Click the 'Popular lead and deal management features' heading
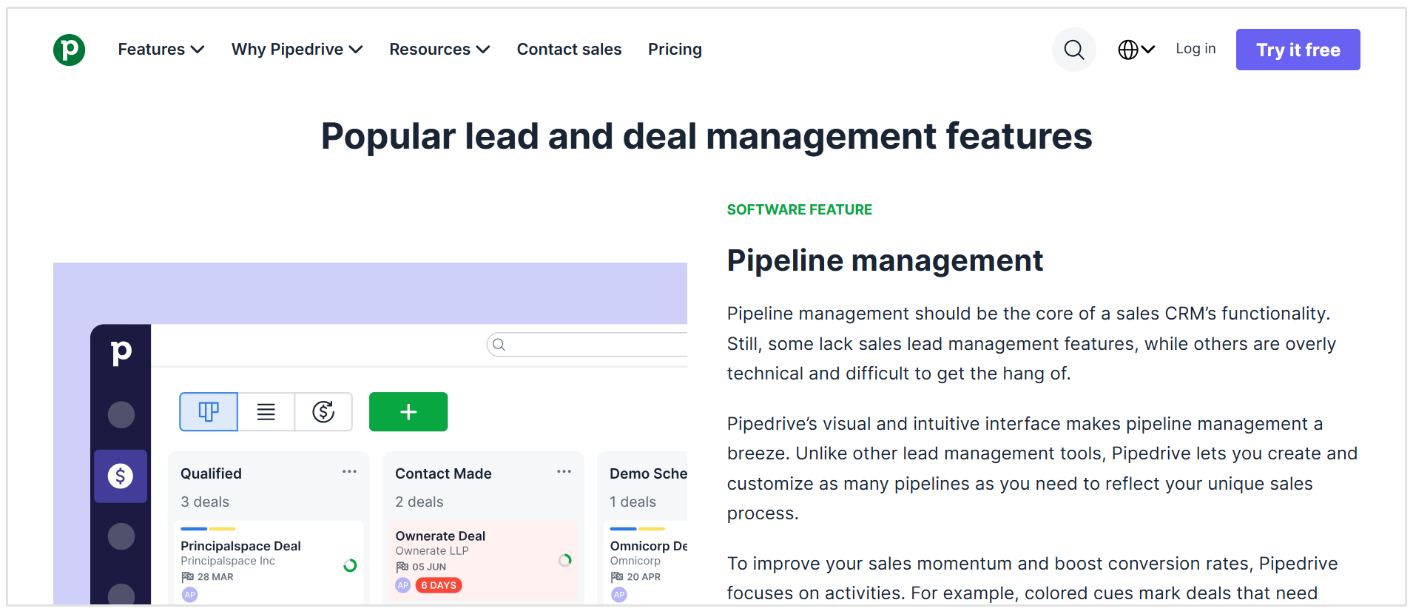The width and height of the screenshot is (1413, 614). (706, 136)
